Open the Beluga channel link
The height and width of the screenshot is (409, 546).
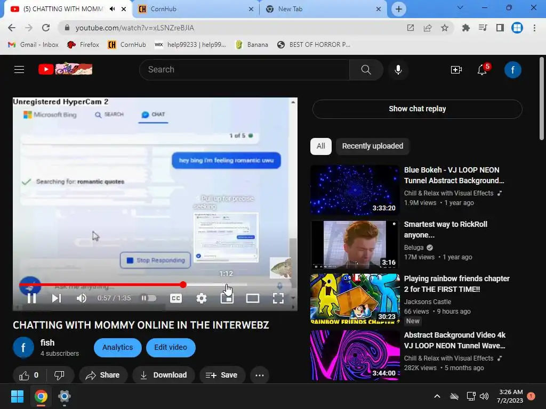click(414, 248)
